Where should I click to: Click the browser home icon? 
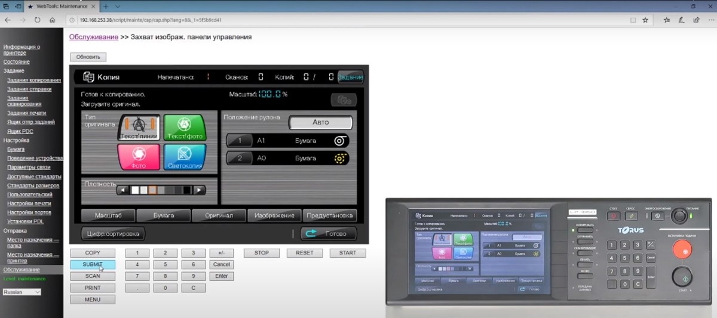click(53, 20)
